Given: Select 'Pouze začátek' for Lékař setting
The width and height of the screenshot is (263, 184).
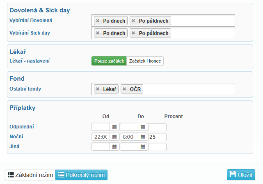Looking at the screenshot, I should pos(109,61).
